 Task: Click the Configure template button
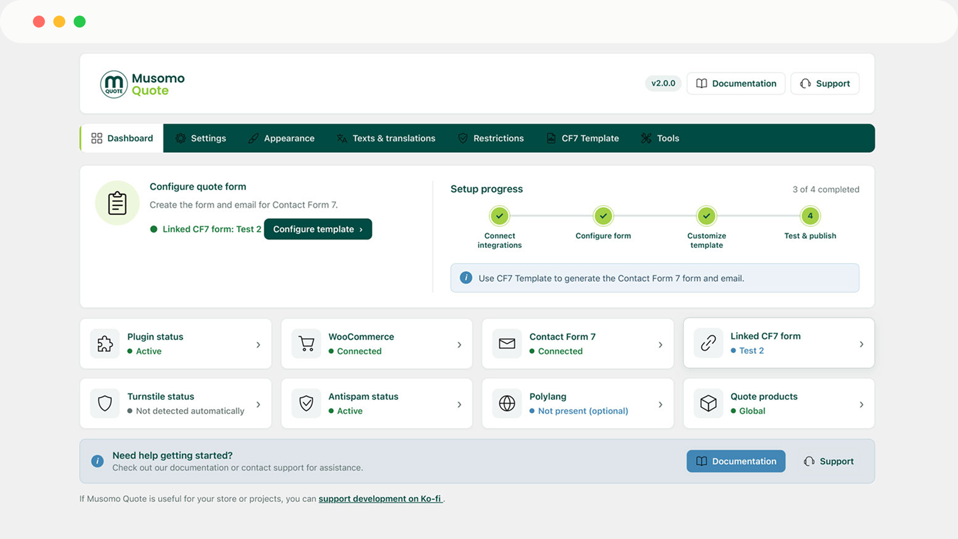click(318, 229)
